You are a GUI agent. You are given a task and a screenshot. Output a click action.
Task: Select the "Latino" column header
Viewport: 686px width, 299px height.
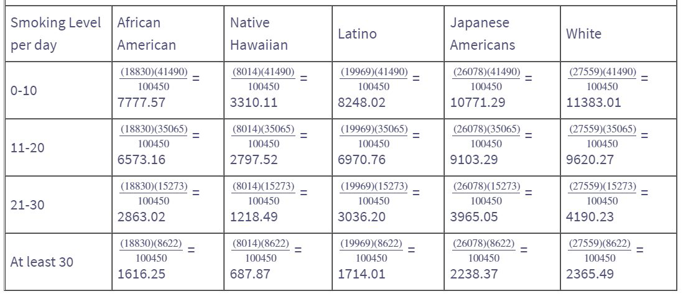point(357,34)
